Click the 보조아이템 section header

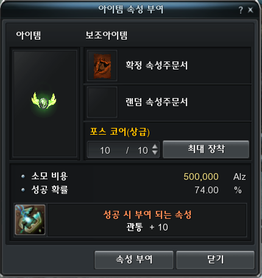[x=107, y=35]
